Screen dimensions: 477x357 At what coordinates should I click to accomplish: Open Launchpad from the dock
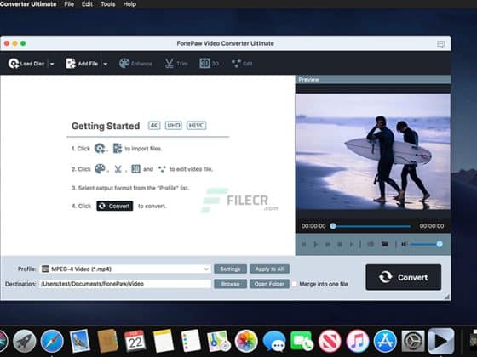click(x=24, y=341)
